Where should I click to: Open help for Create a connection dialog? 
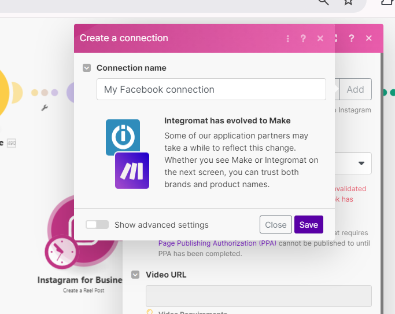pyautogui.click(x=303, y=39)
